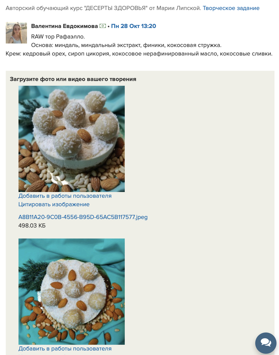Image resolution: width=279 pixels, height=355 pixels.
Task: Click the author name Валентина Евдокимова
Action: 64,26
